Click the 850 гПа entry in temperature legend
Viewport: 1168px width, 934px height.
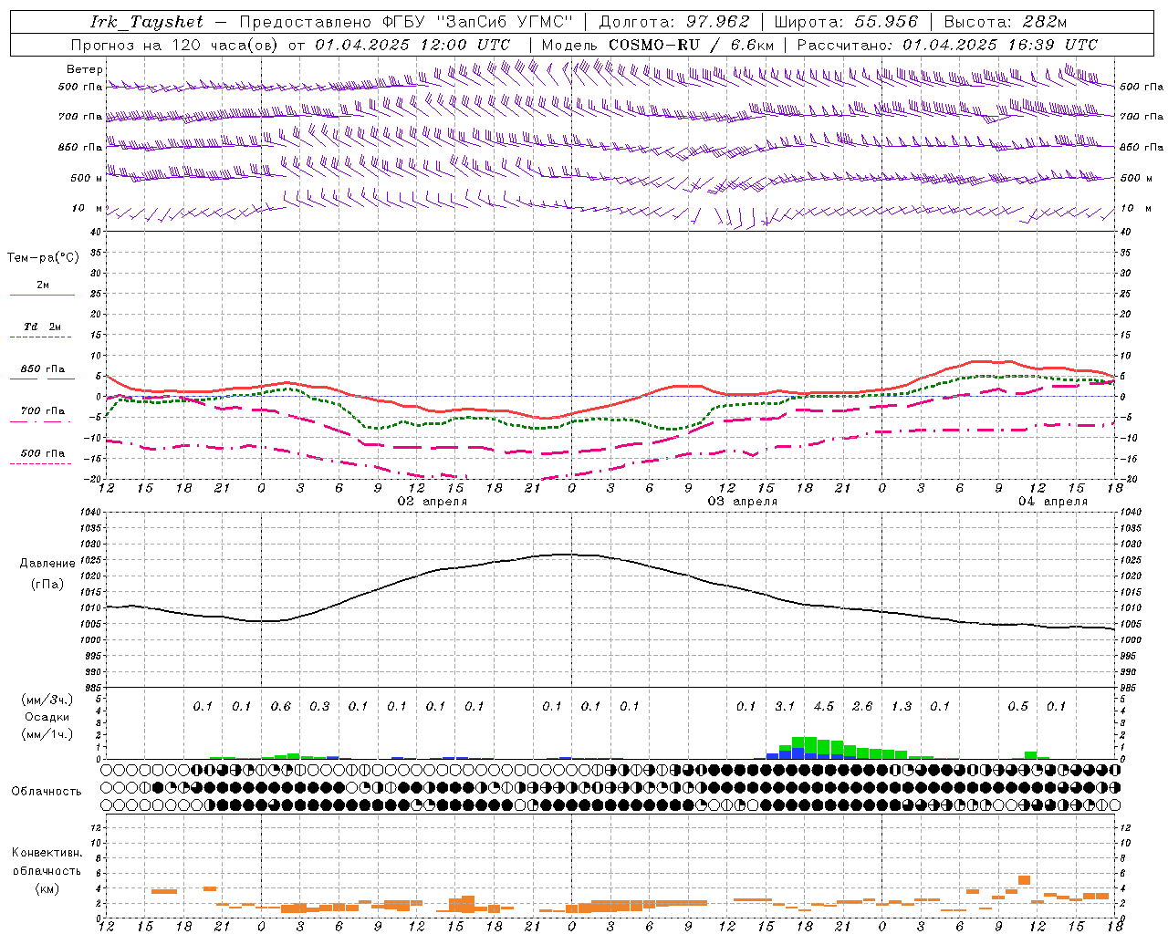43,369
